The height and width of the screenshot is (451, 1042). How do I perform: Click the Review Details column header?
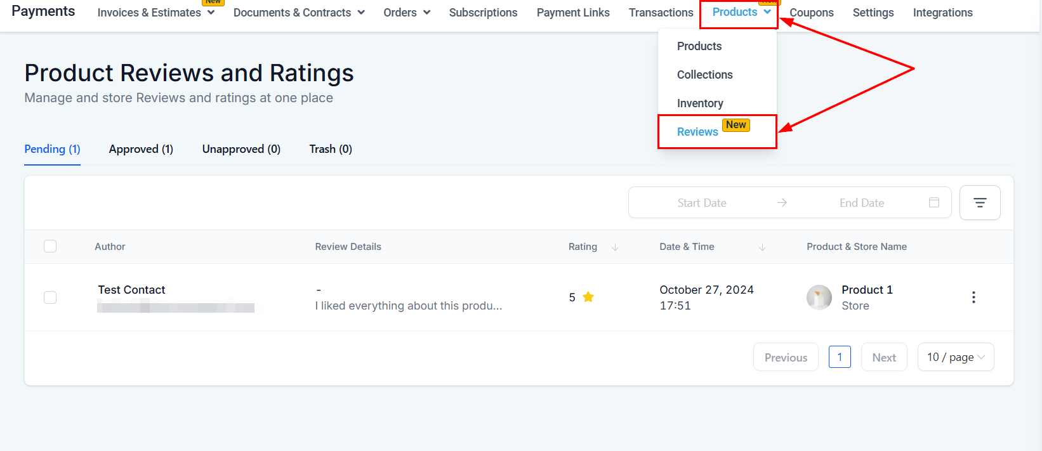pos(348,247)
